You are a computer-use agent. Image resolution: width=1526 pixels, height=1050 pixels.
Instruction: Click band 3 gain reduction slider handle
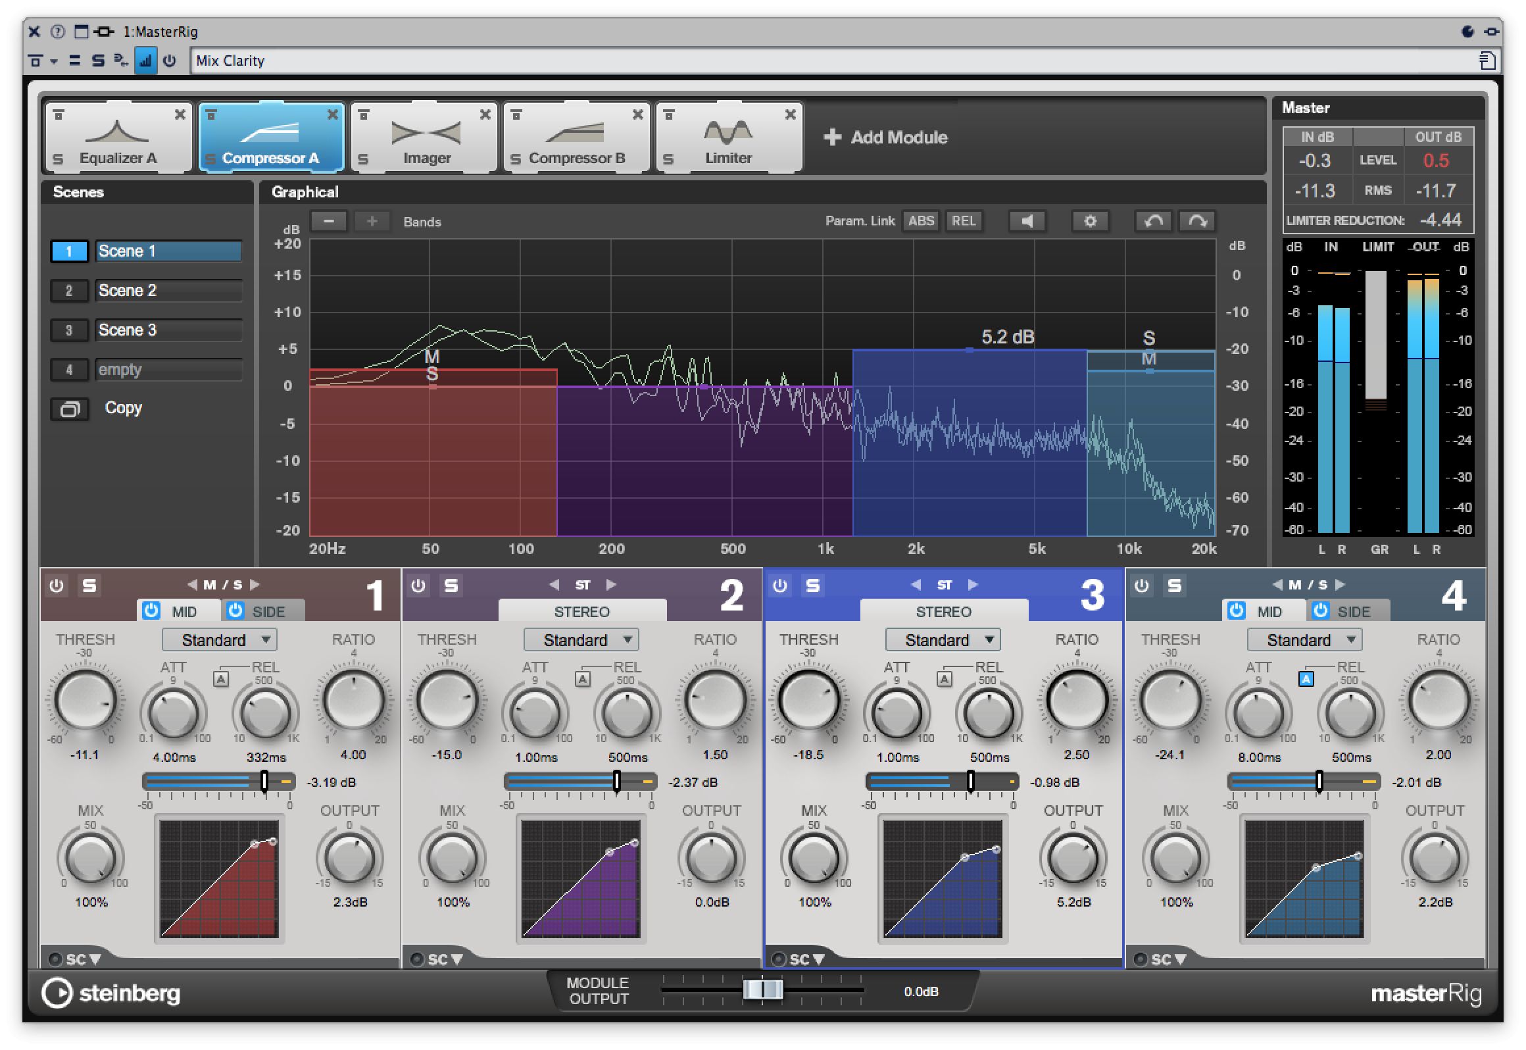pos(971,781)
